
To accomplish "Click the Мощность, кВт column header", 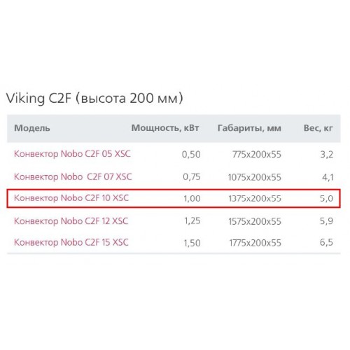I will (x=165, y=128).
